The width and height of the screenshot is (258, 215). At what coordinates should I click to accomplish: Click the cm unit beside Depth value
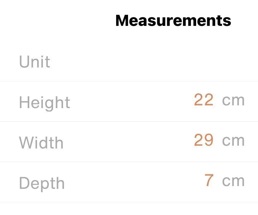[x=233, y=181]
